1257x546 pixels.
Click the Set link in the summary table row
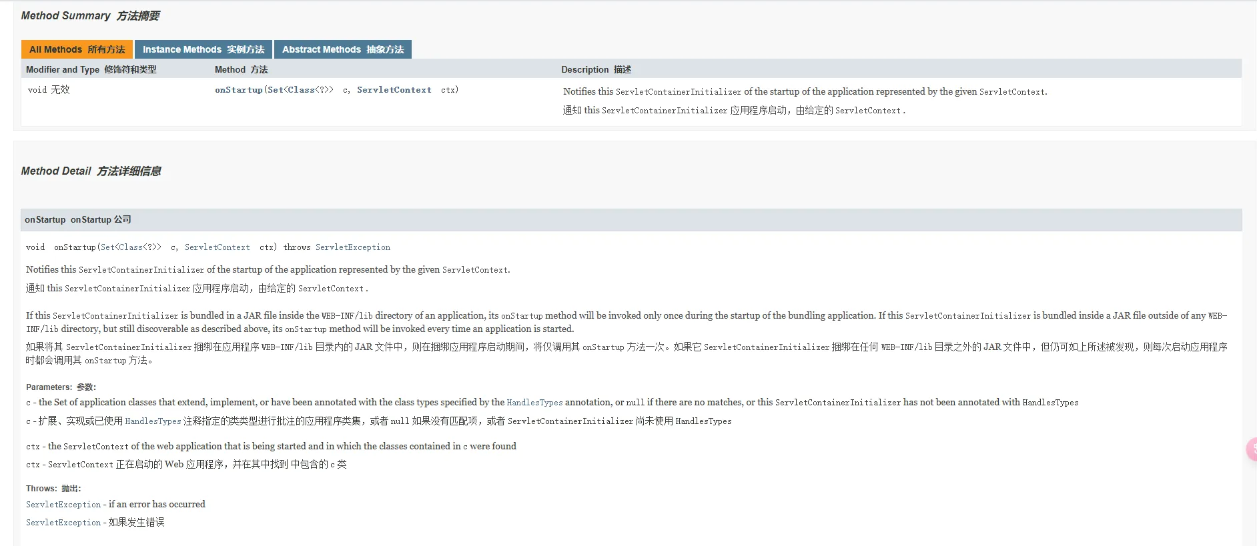(x=275, y=90)
